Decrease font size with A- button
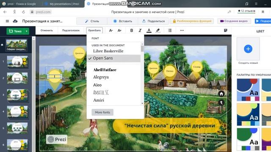 [x=111, y=30]
